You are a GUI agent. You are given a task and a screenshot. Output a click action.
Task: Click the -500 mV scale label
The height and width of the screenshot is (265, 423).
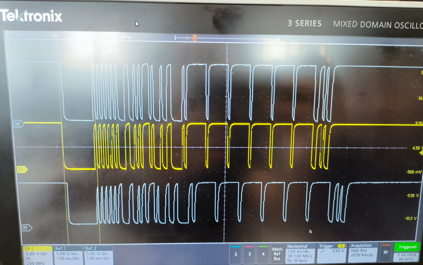click(414, 172)
